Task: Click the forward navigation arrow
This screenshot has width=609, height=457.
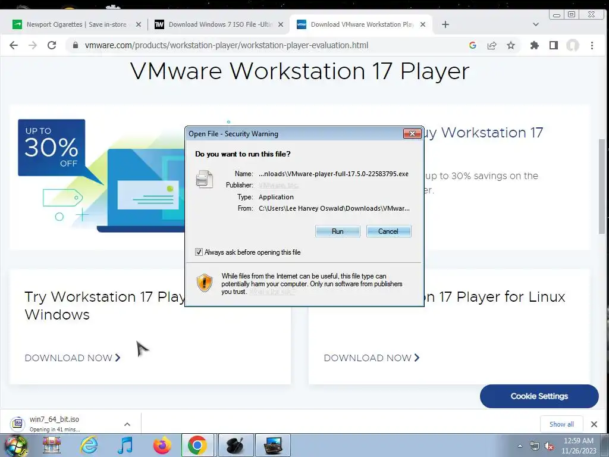Action: point(33,45)
